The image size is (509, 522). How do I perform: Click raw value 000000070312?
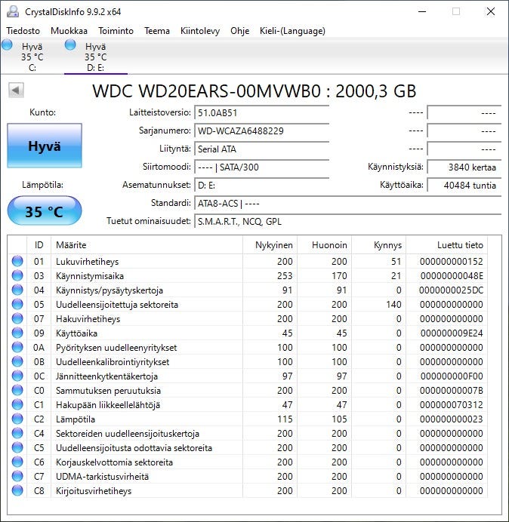(452, 405)
